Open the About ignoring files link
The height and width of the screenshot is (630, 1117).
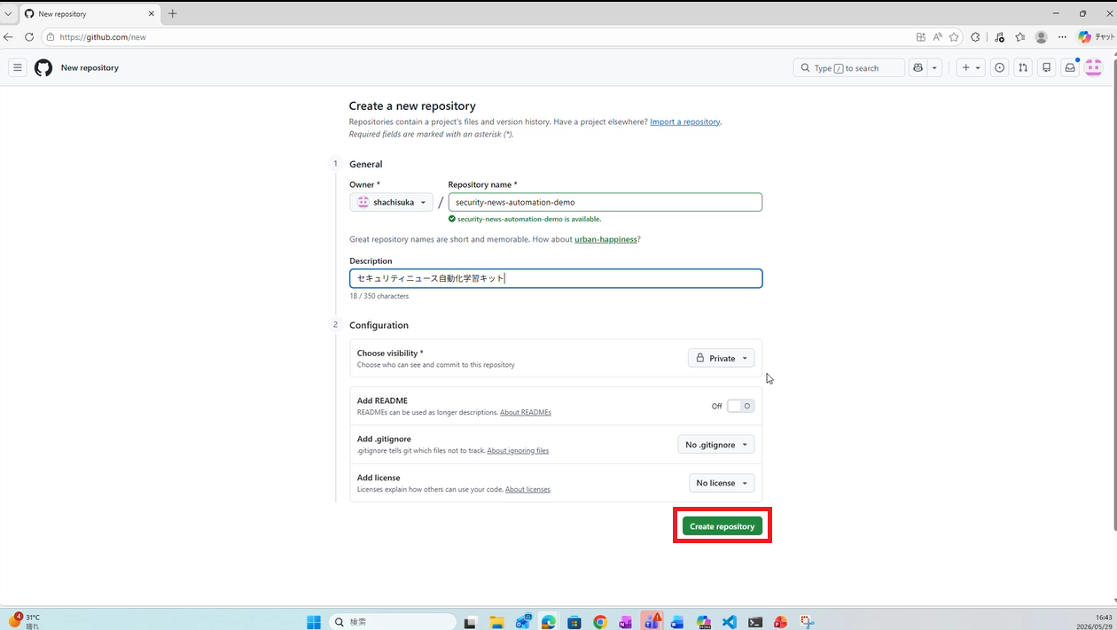pyautogui.click(x=518, y=450)
